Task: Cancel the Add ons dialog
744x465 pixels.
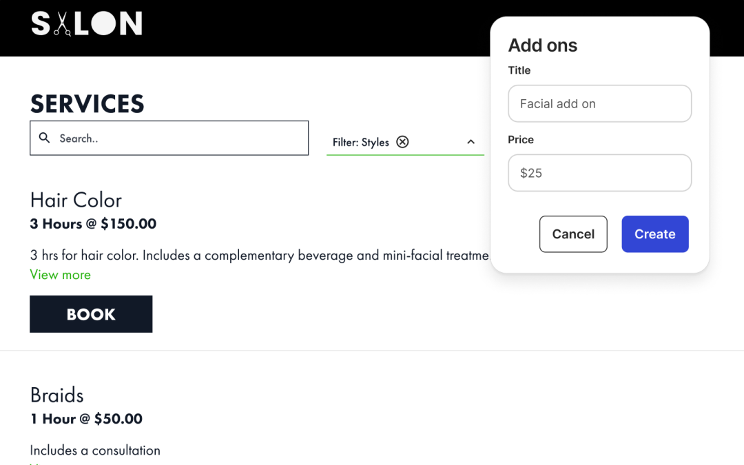Action: point(573,234)
